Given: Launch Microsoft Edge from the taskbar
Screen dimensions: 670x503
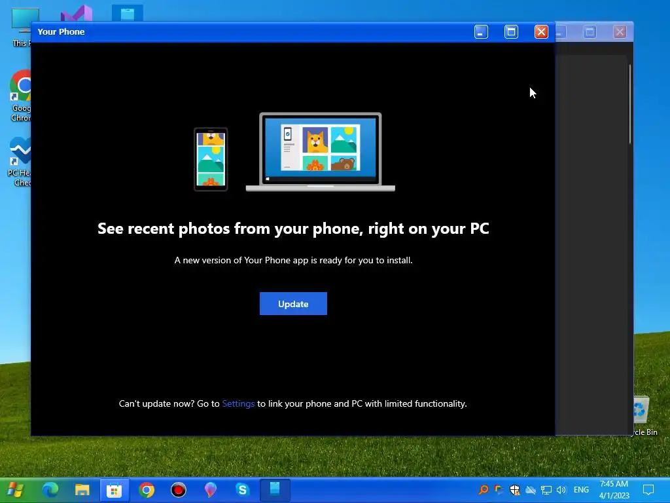Looking at the screenshot, I should tap(50, 490).
